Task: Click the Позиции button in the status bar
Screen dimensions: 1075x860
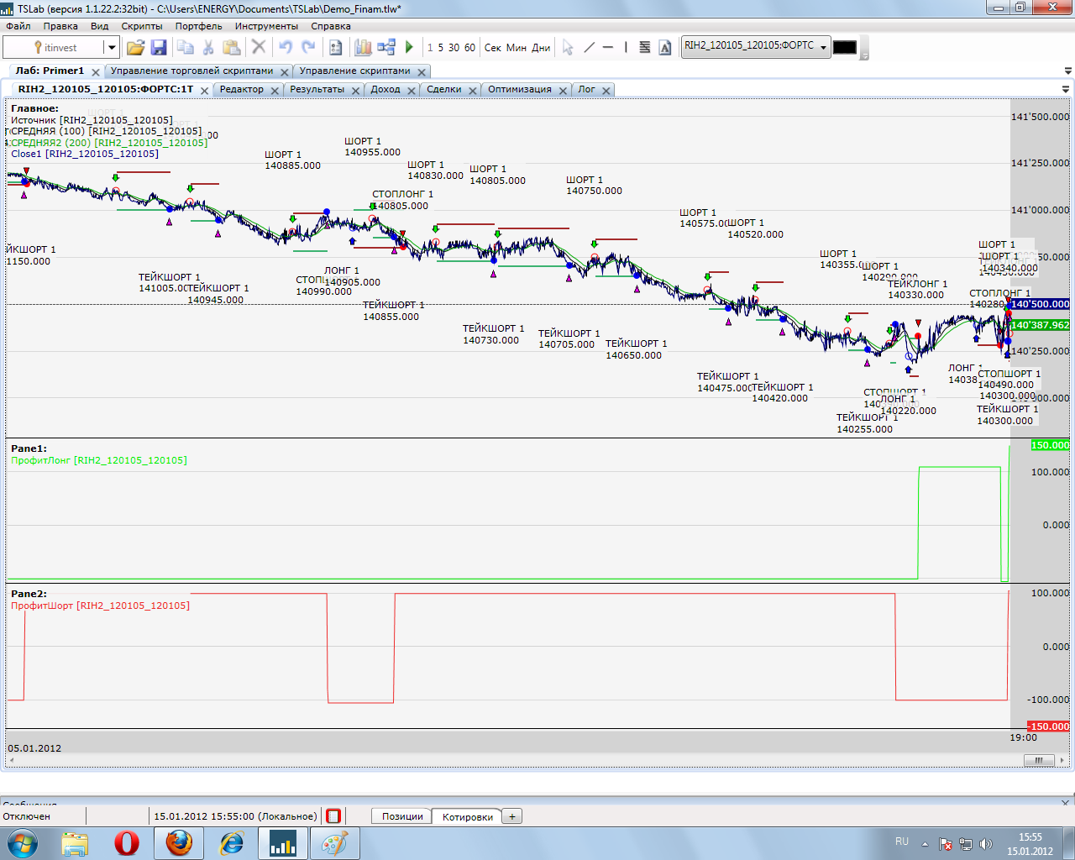Action: coord(402,816)
